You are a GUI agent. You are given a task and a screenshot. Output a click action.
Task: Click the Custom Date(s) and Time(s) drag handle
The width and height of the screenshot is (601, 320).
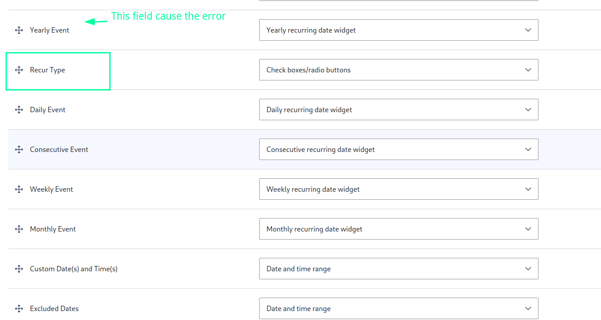click(19, 269)
